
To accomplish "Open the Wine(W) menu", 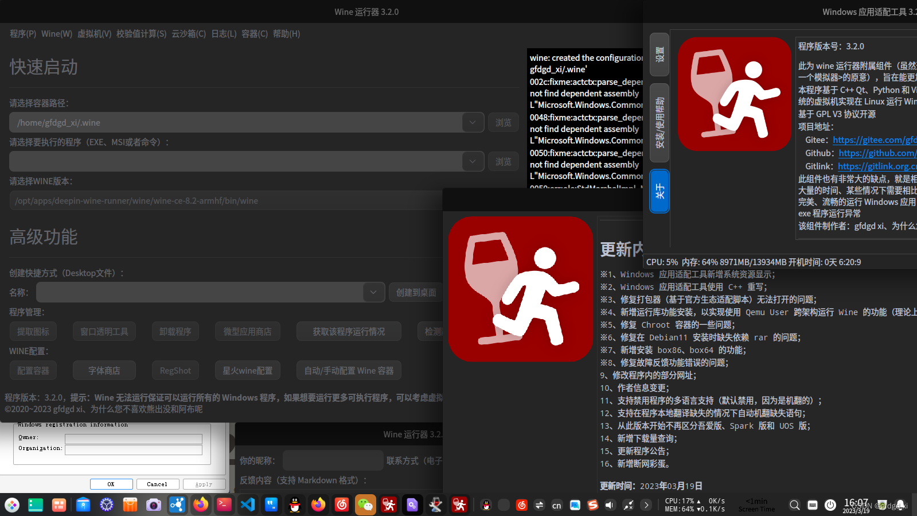I will coord(57,34).
